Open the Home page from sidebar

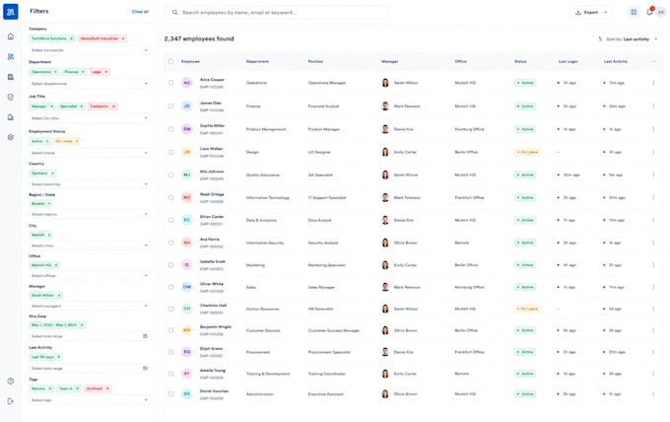11,36
